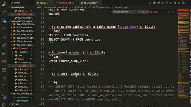
Task: Click the heading symbol breadcrumb
Action: coord(109,7)
